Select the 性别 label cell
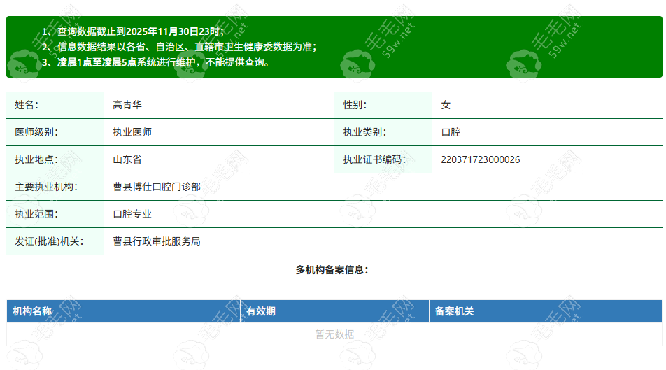The height and width of the screenshot is (370, 666). [x=383, y=105]
